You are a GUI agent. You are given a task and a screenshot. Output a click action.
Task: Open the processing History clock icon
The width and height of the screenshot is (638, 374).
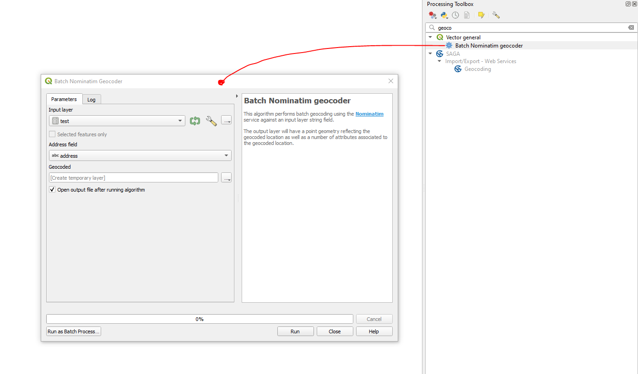[455, 15]
